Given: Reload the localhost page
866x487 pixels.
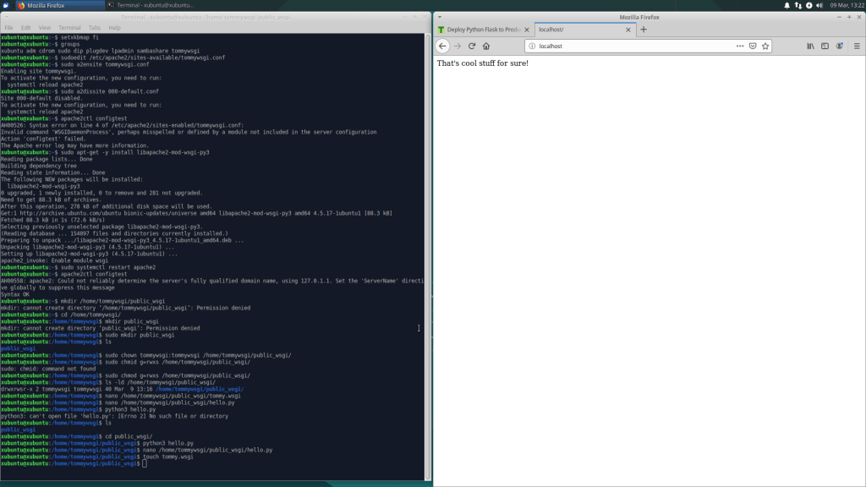Looking at the screenshot, I should (x=472, y=46).
